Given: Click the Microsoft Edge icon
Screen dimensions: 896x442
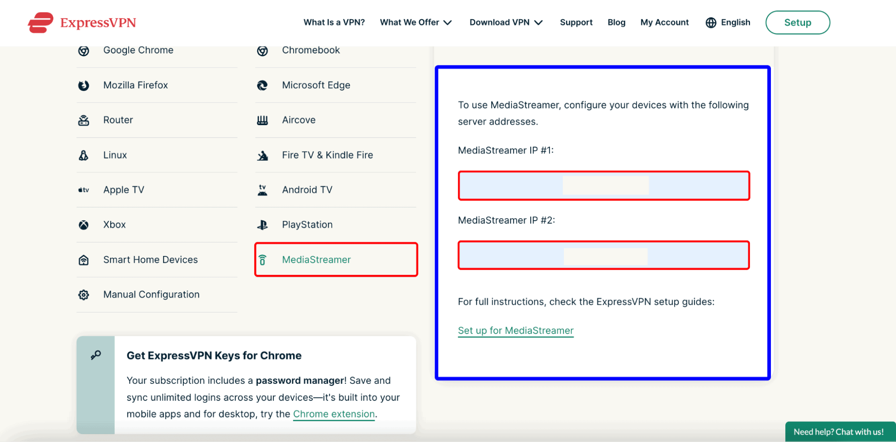Looking at the screenshot, I should (263, 85).
